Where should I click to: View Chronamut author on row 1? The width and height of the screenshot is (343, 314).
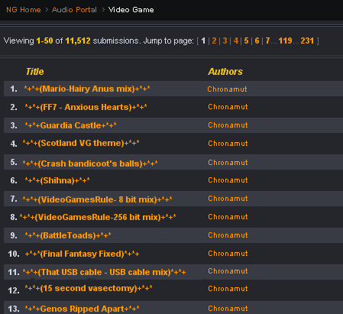pyautogui.click(x=227, y=89)
